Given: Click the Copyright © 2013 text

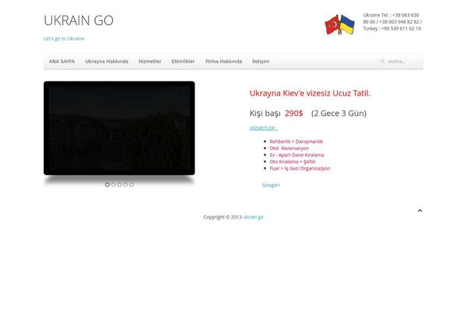Looking at the screenshot, I should [223, 217].
